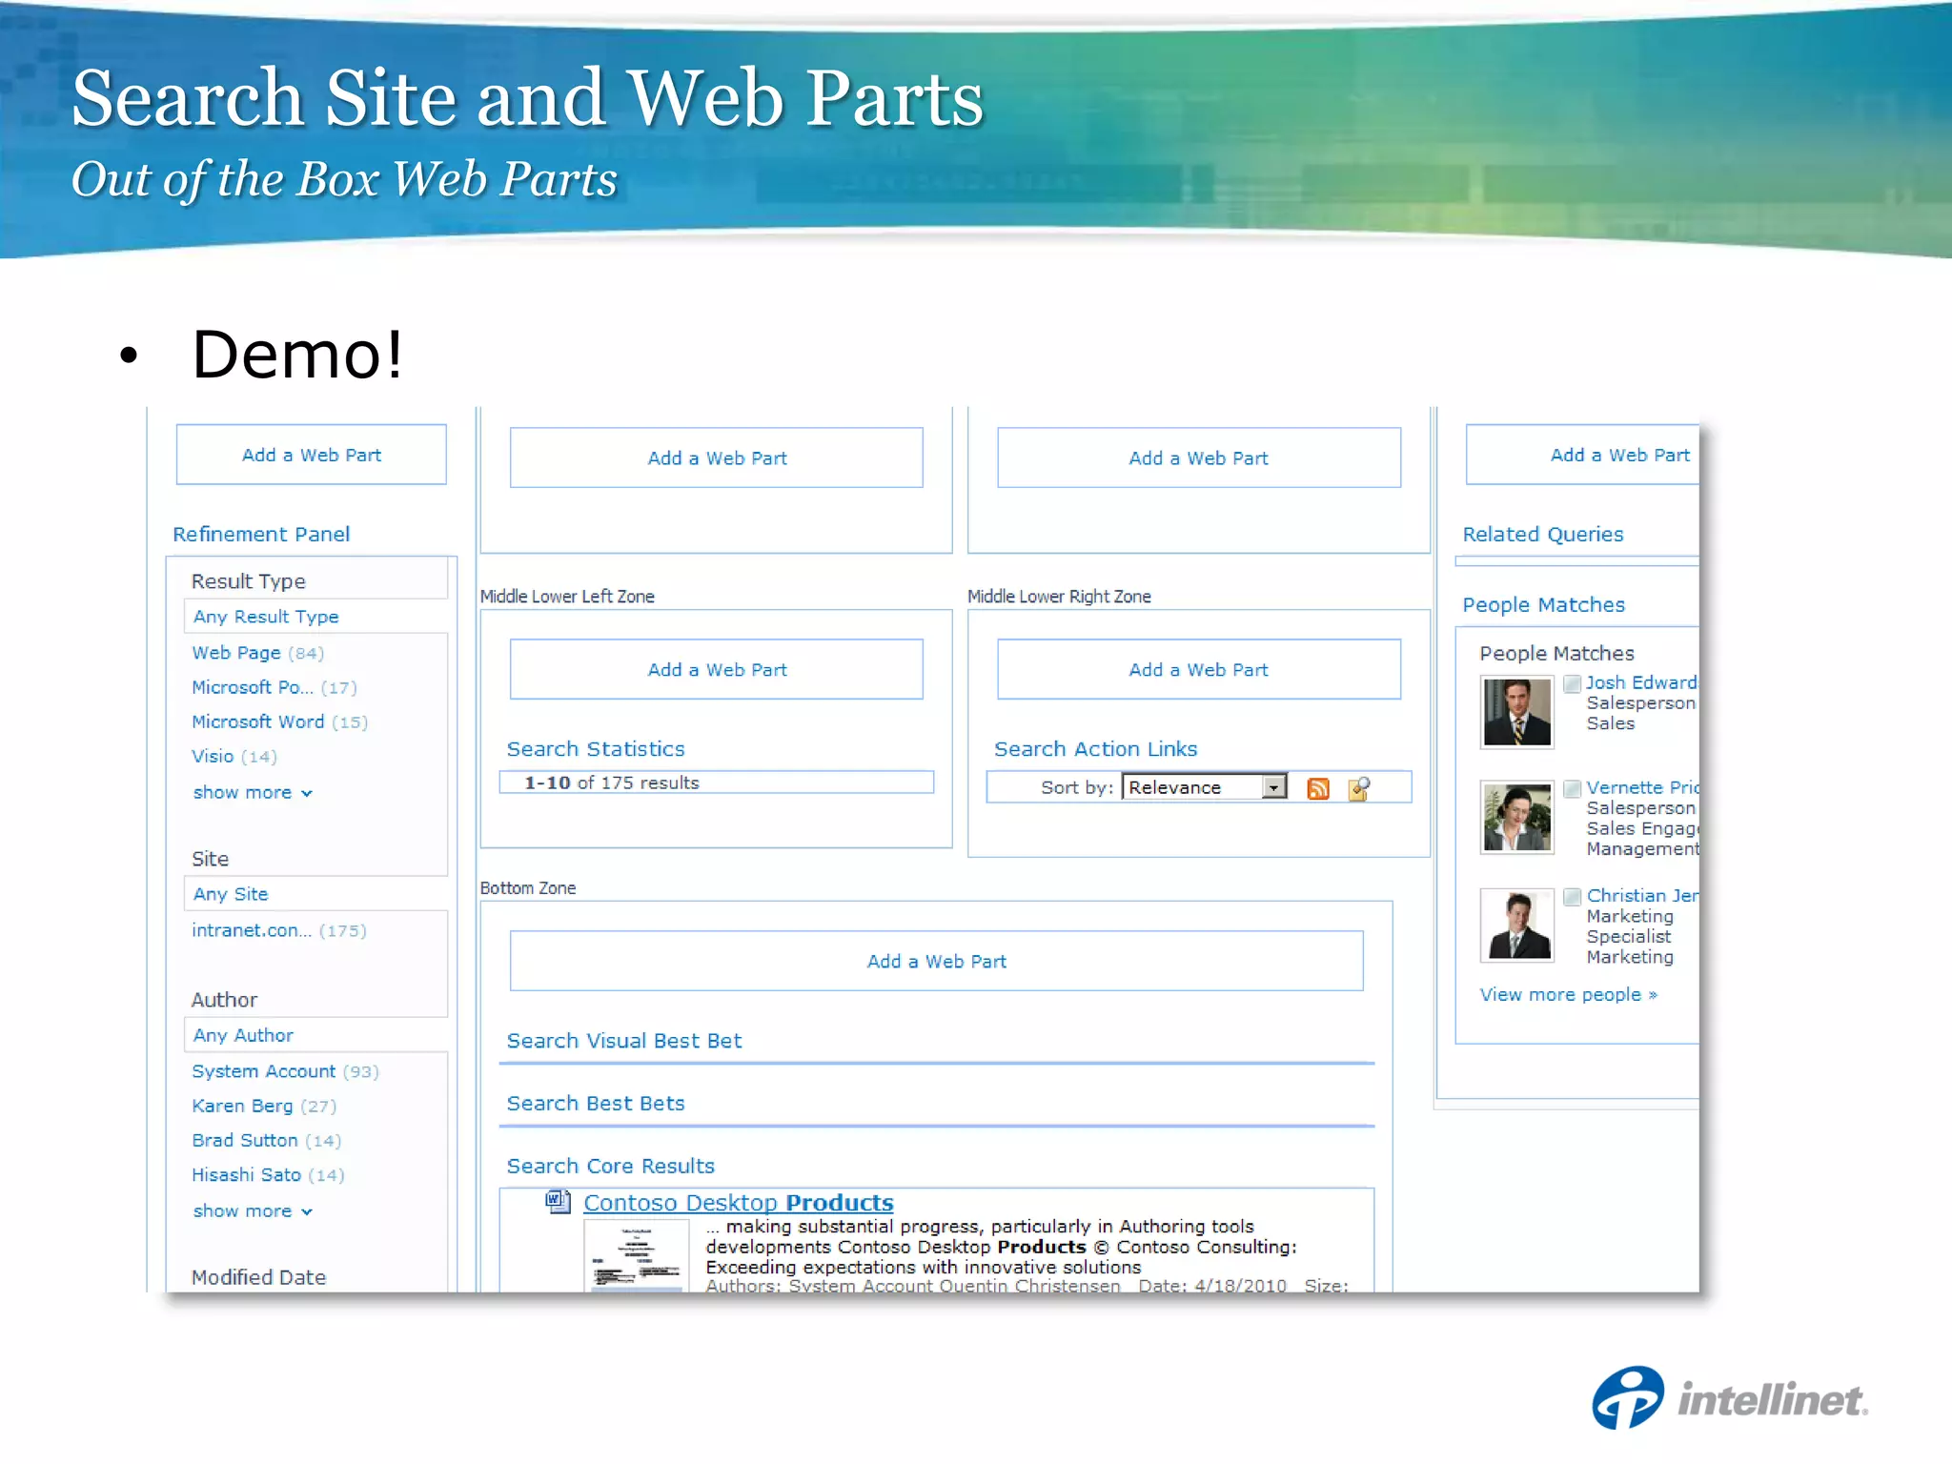Click the Modified Date refinement heading
Viewport: 1952px width, 1464px height.
point(258,1277)
